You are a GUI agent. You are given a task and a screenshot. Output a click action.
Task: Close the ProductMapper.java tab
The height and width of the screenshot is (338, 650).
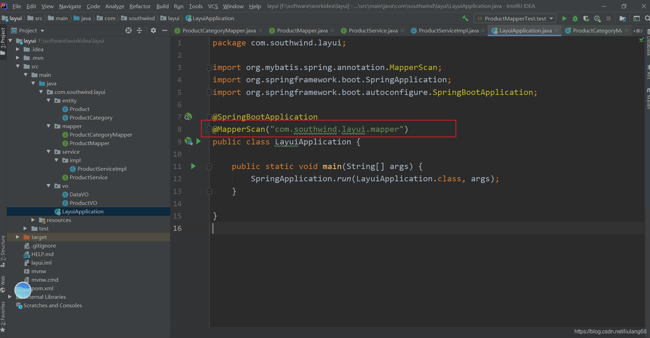click(x=332, y=30)
